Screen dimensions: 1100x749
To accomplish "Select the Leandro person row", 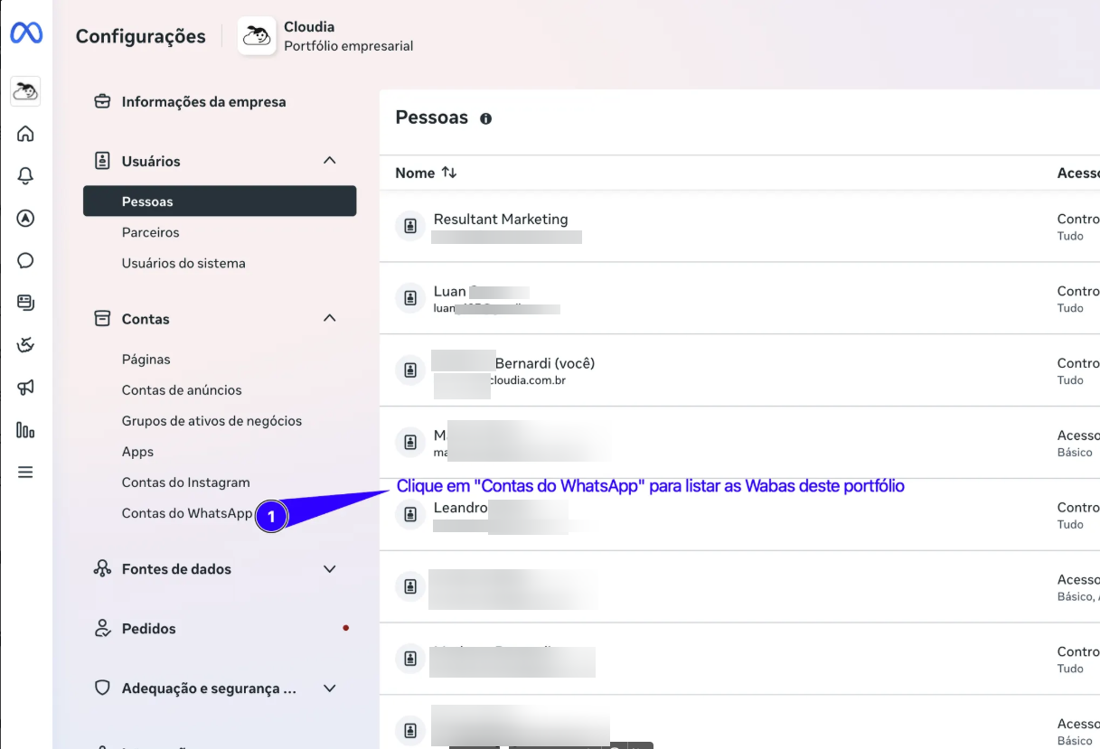I will [739, 514].
